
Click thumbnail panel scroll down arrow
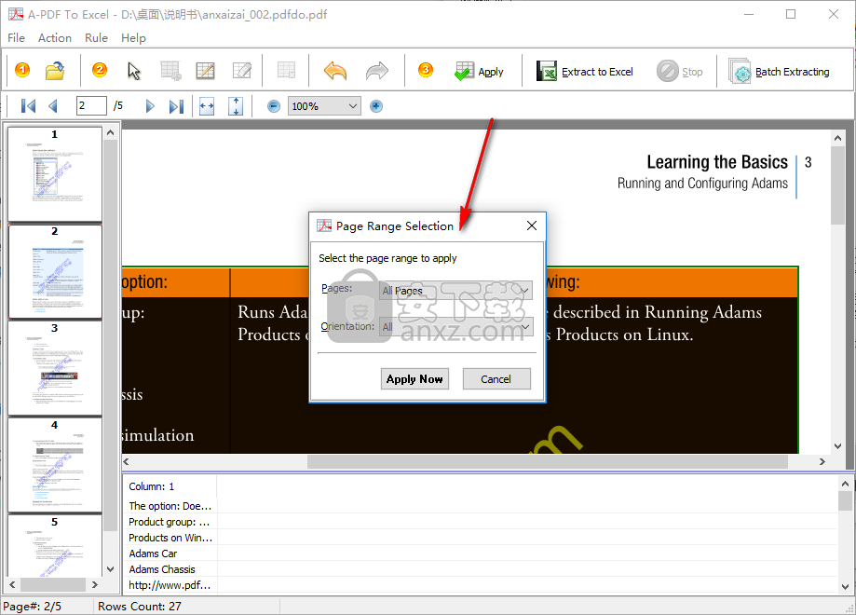(110, 569)
